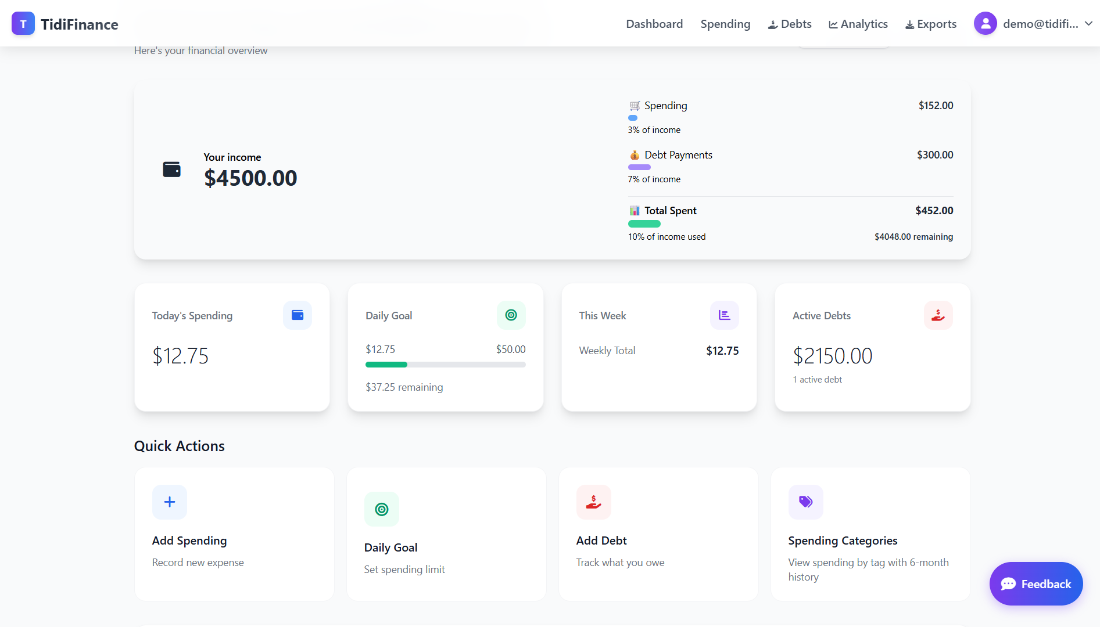Screen dimensions: 1100x627
Task: Click the wallet icon beside Your income
Action: pyautogui.click(x=171, y=170)
